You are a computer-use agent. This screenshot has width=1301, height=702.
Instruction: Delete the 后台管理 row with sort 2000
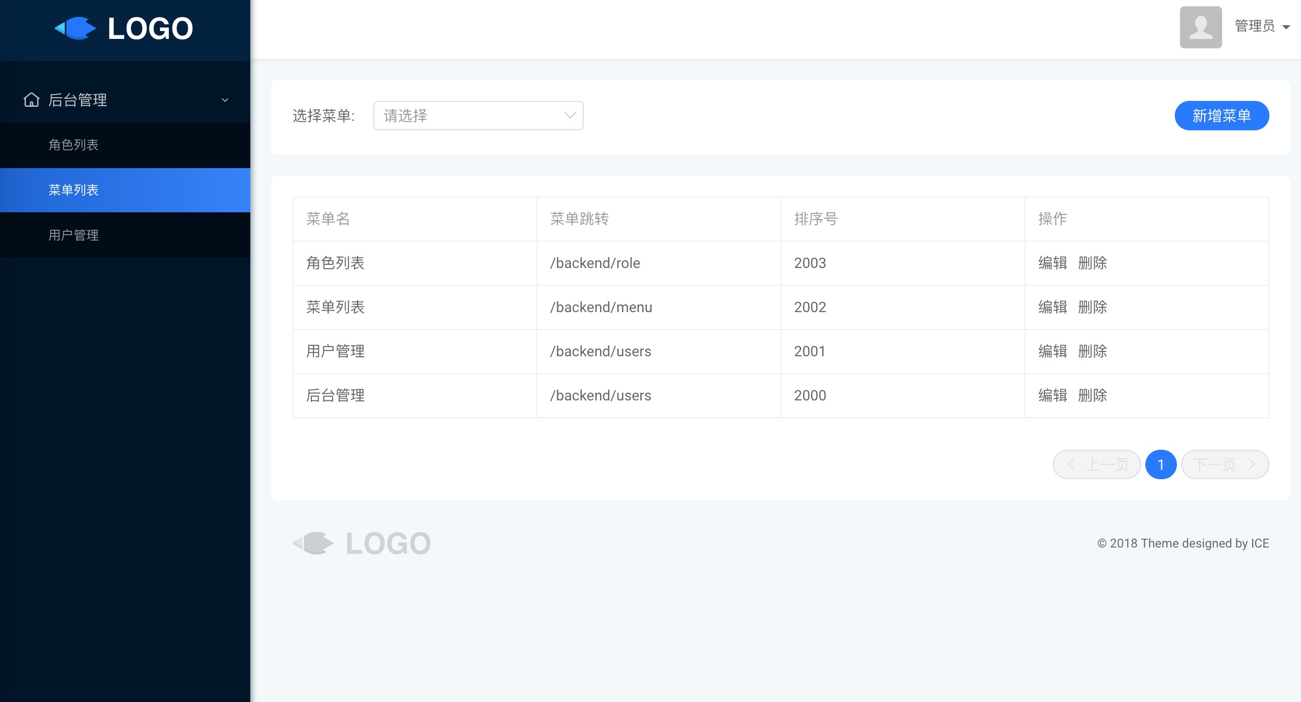click(1092, 396)
